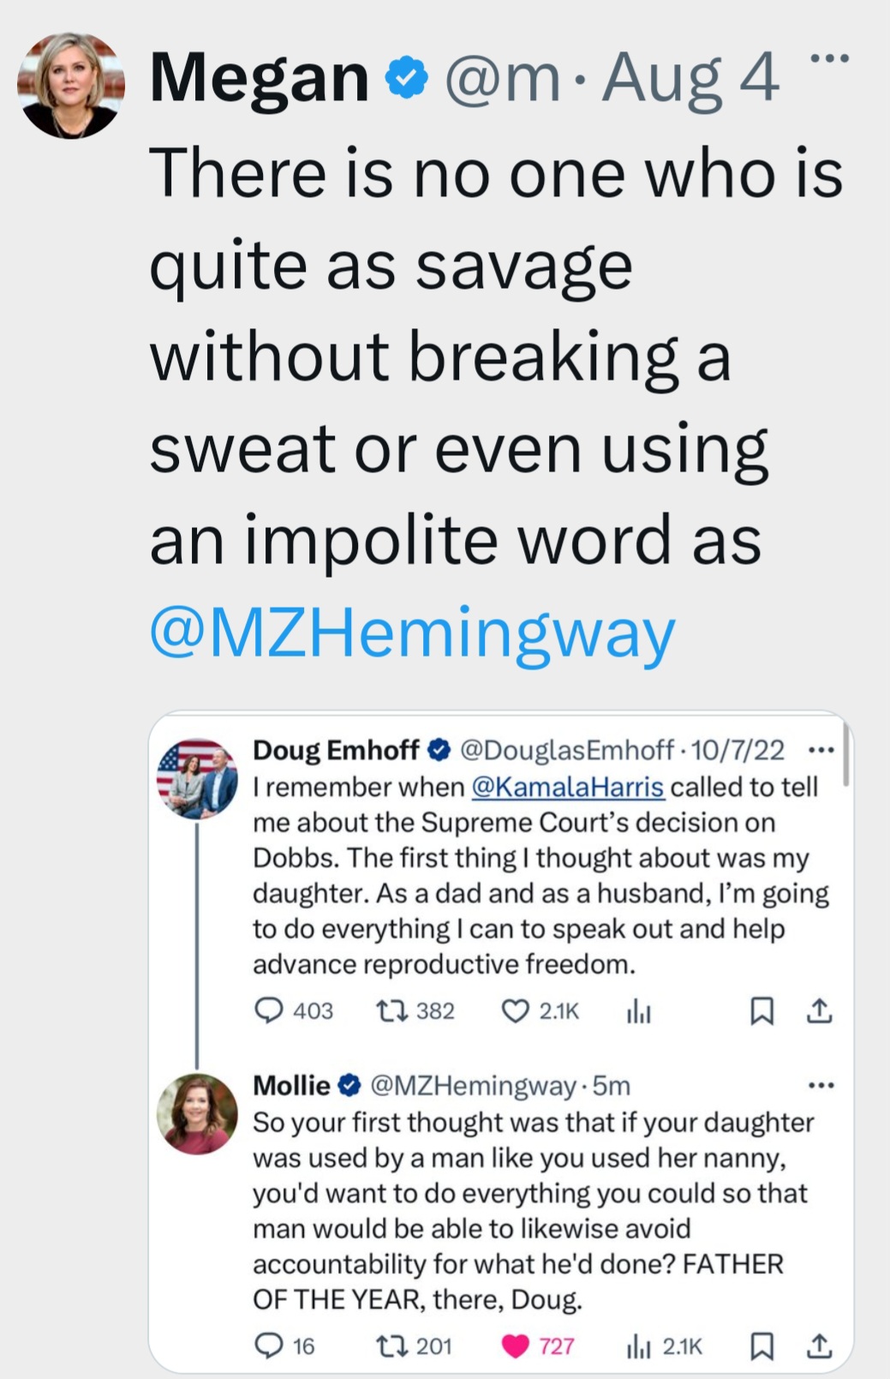The image size is (890, 1379).
Task: Reply to Doug Emhoff's tweet
Action: point(269,1011)
